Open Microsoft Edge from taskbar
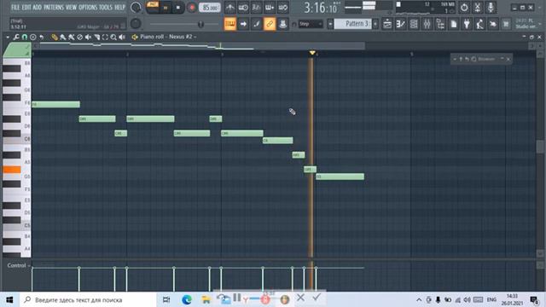The width and height of the screenshot is (546, 307). tap(187, 299)
